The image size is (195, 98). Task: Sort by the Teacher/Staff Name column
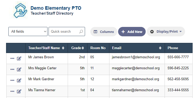click(63, 48)
